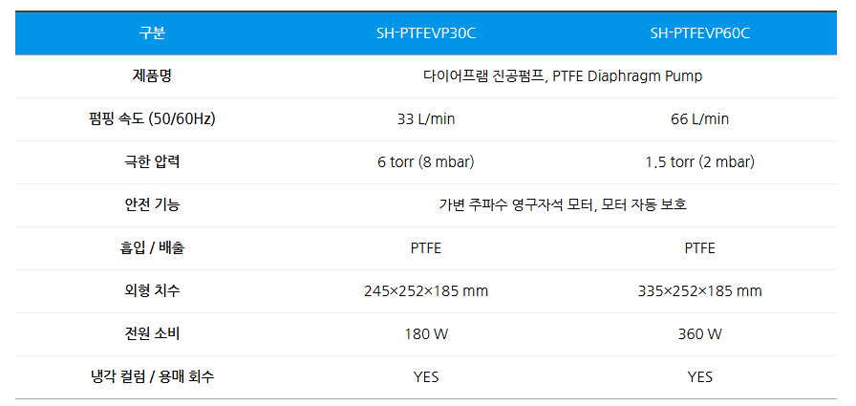The height and width of the screenshot is (406, 856).
Task: Click the 냉각 컬럼 / 용매 회수 row label
Action: pos(152,377)
